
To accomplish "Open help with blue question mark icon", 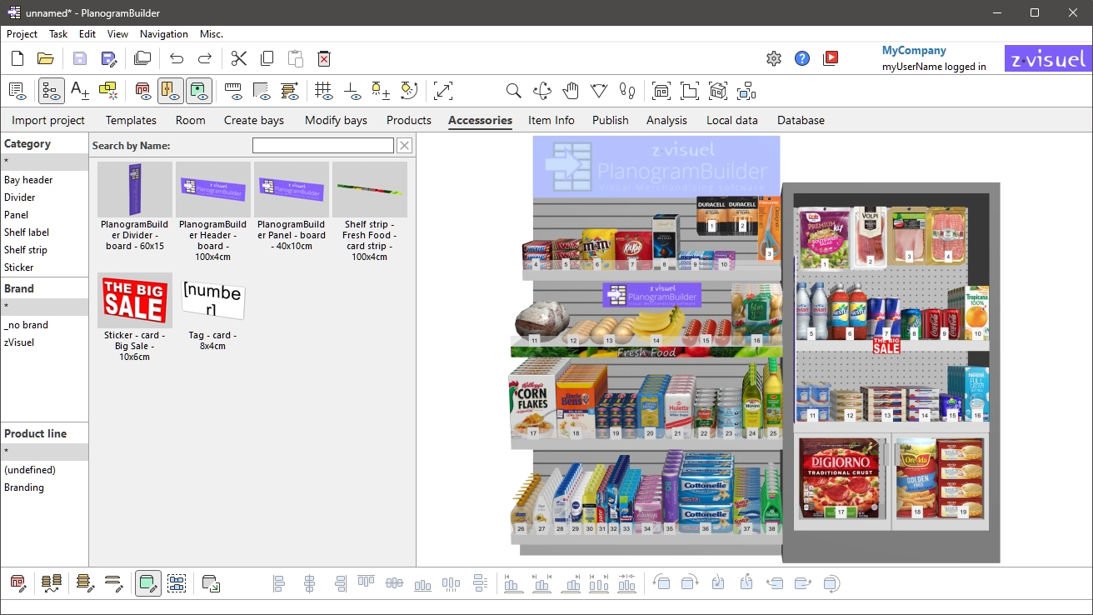I will (802, 58).
